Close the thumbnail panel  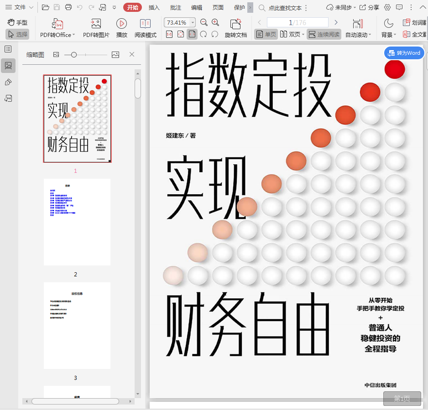(x=132, y=54)
